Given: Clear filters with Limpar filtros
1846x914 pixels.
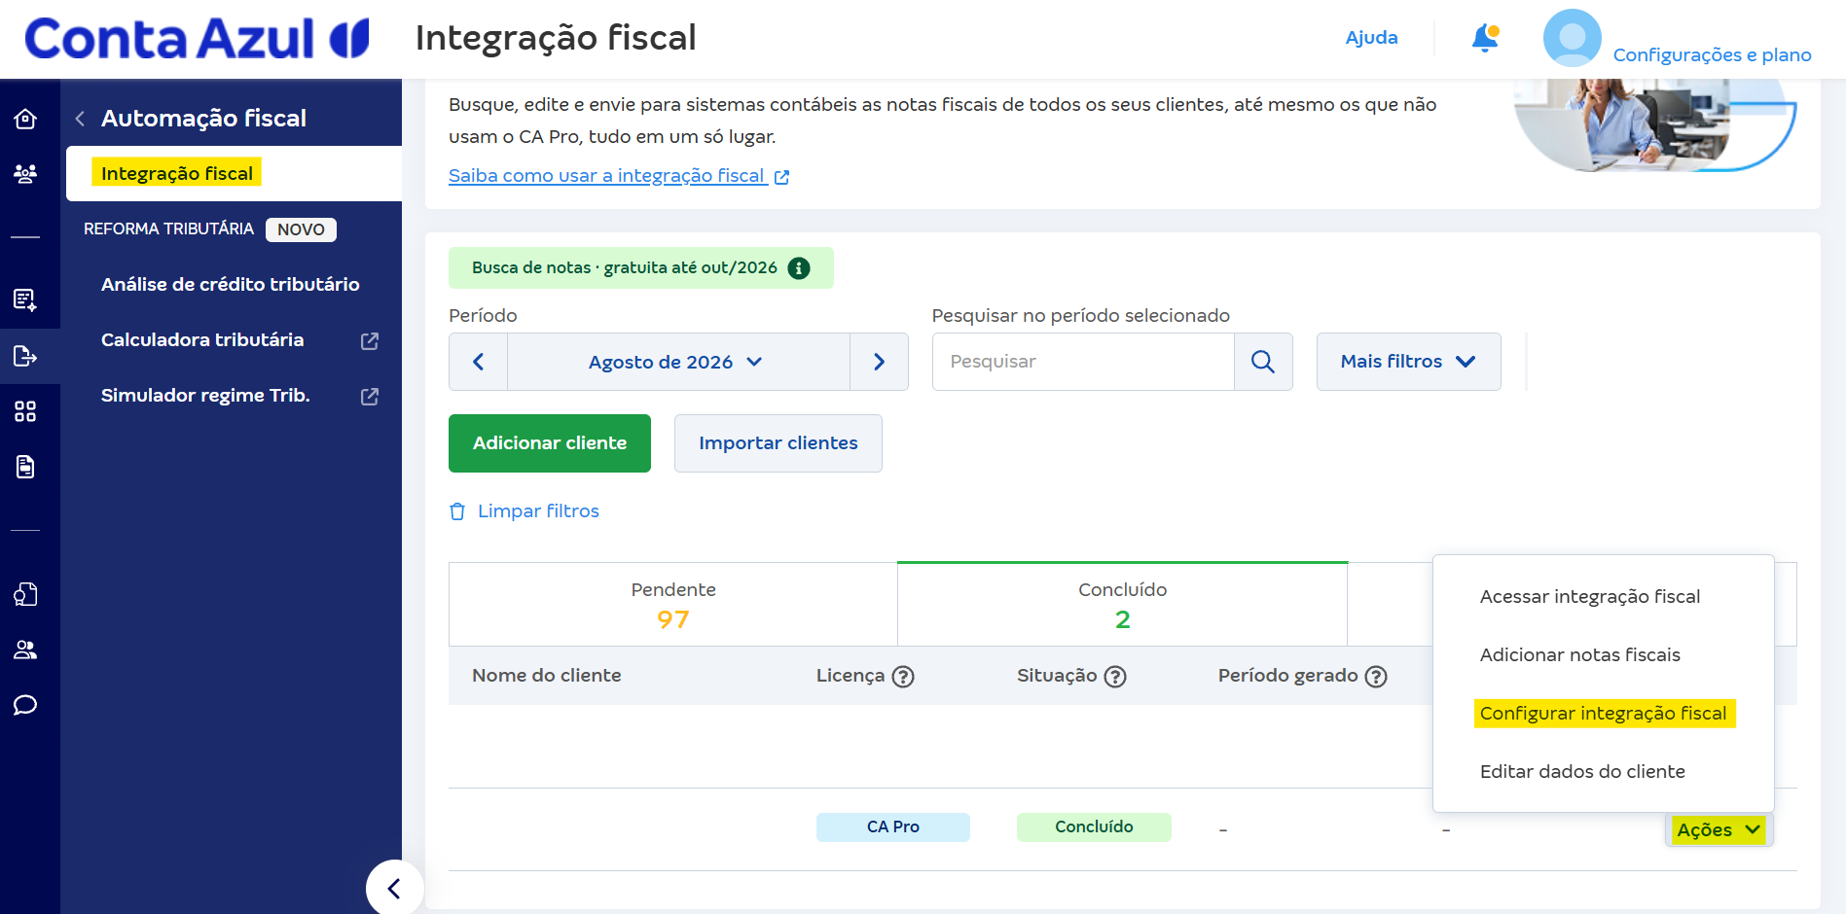Looking at the screenshot, I should click(525, 511).
